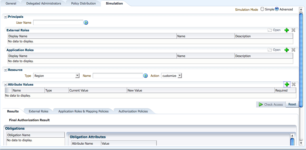
Task: Click External Roles Display Name column header
Action: [x=92, y=36]
